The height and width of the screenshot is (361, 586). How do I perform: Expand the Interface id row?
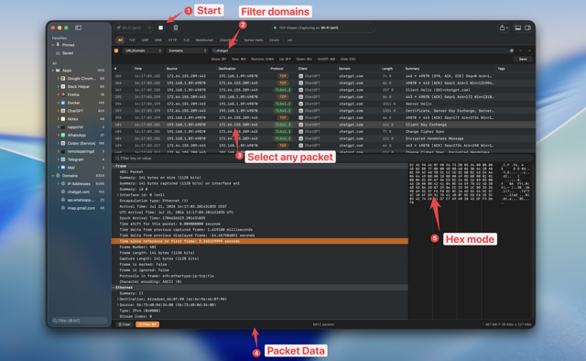(118, 195)
